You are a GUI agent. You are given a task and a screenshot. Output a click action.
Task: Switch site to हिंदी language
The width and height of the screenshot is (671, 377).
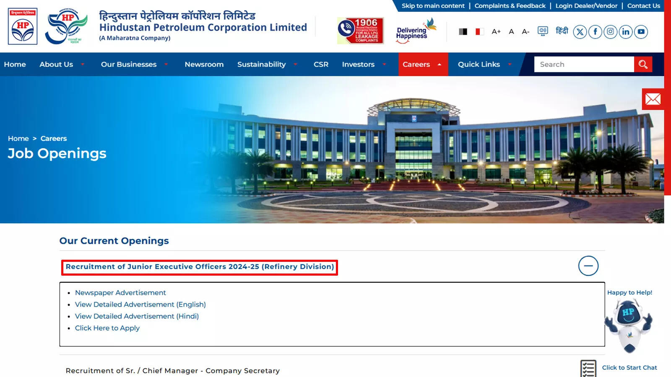point(561,31)
